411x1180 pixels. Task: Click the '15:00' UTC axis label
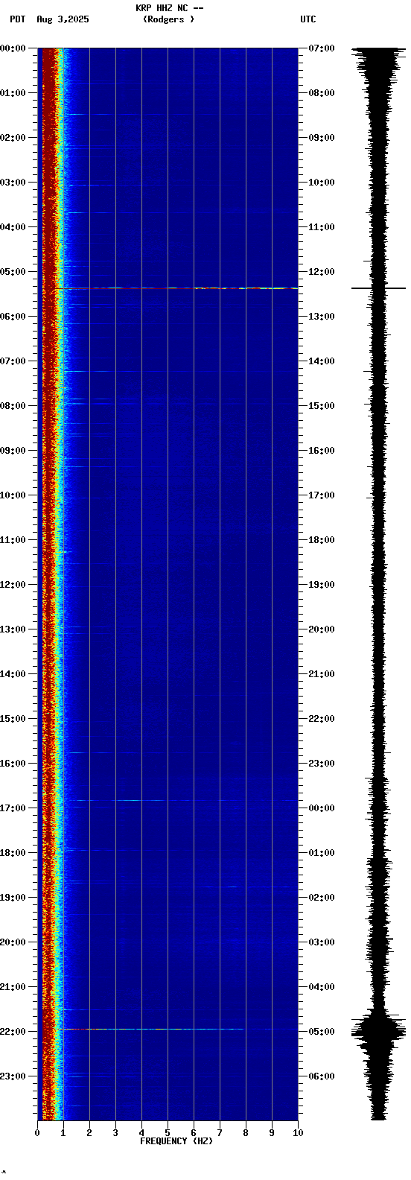[322, 406]
